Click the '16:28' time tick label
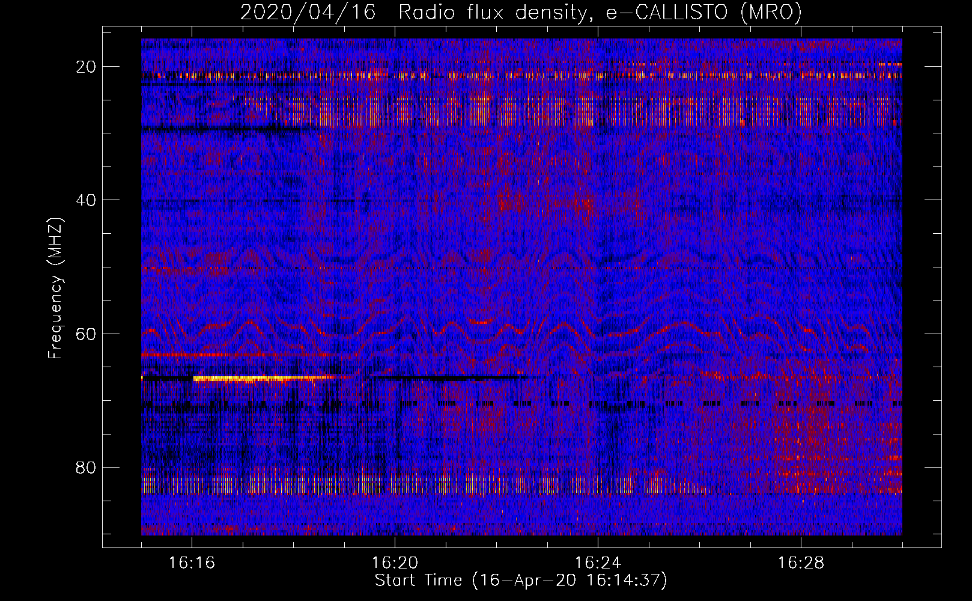Screen dimensions: 972x601 [x=801, y=563]
